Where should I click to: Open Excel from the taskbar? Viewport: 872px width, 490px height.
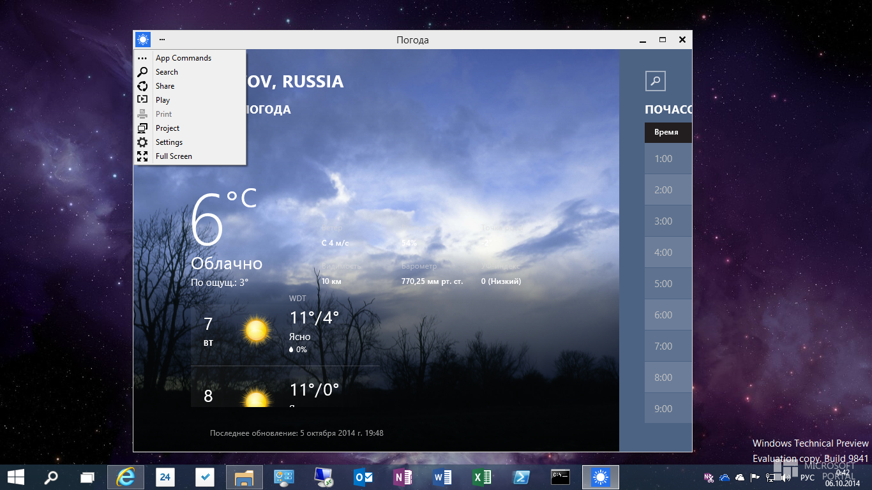coord(481,477)
